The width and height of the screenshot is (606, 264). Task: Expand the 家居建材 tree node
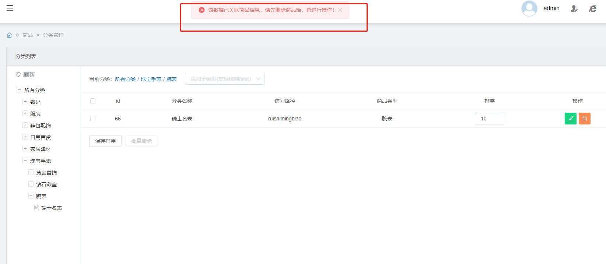click(x=25, y=149)
